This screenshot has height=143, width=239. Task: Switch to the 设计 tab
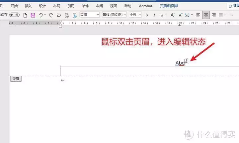point(42,6)
